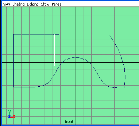Open the Panels menu

pos(56,4)
